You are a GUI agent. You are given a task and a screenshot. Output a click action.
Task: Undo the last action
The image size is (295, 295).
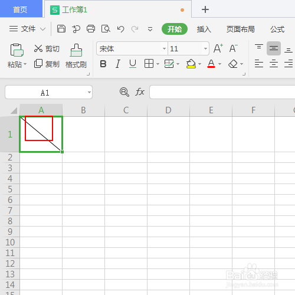click(120, 29)
